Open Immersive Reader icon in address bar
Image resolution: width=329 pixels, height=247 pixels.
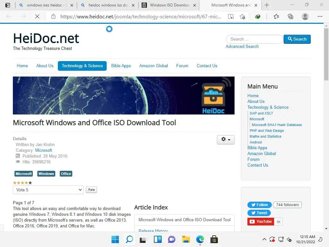(231, 16)
